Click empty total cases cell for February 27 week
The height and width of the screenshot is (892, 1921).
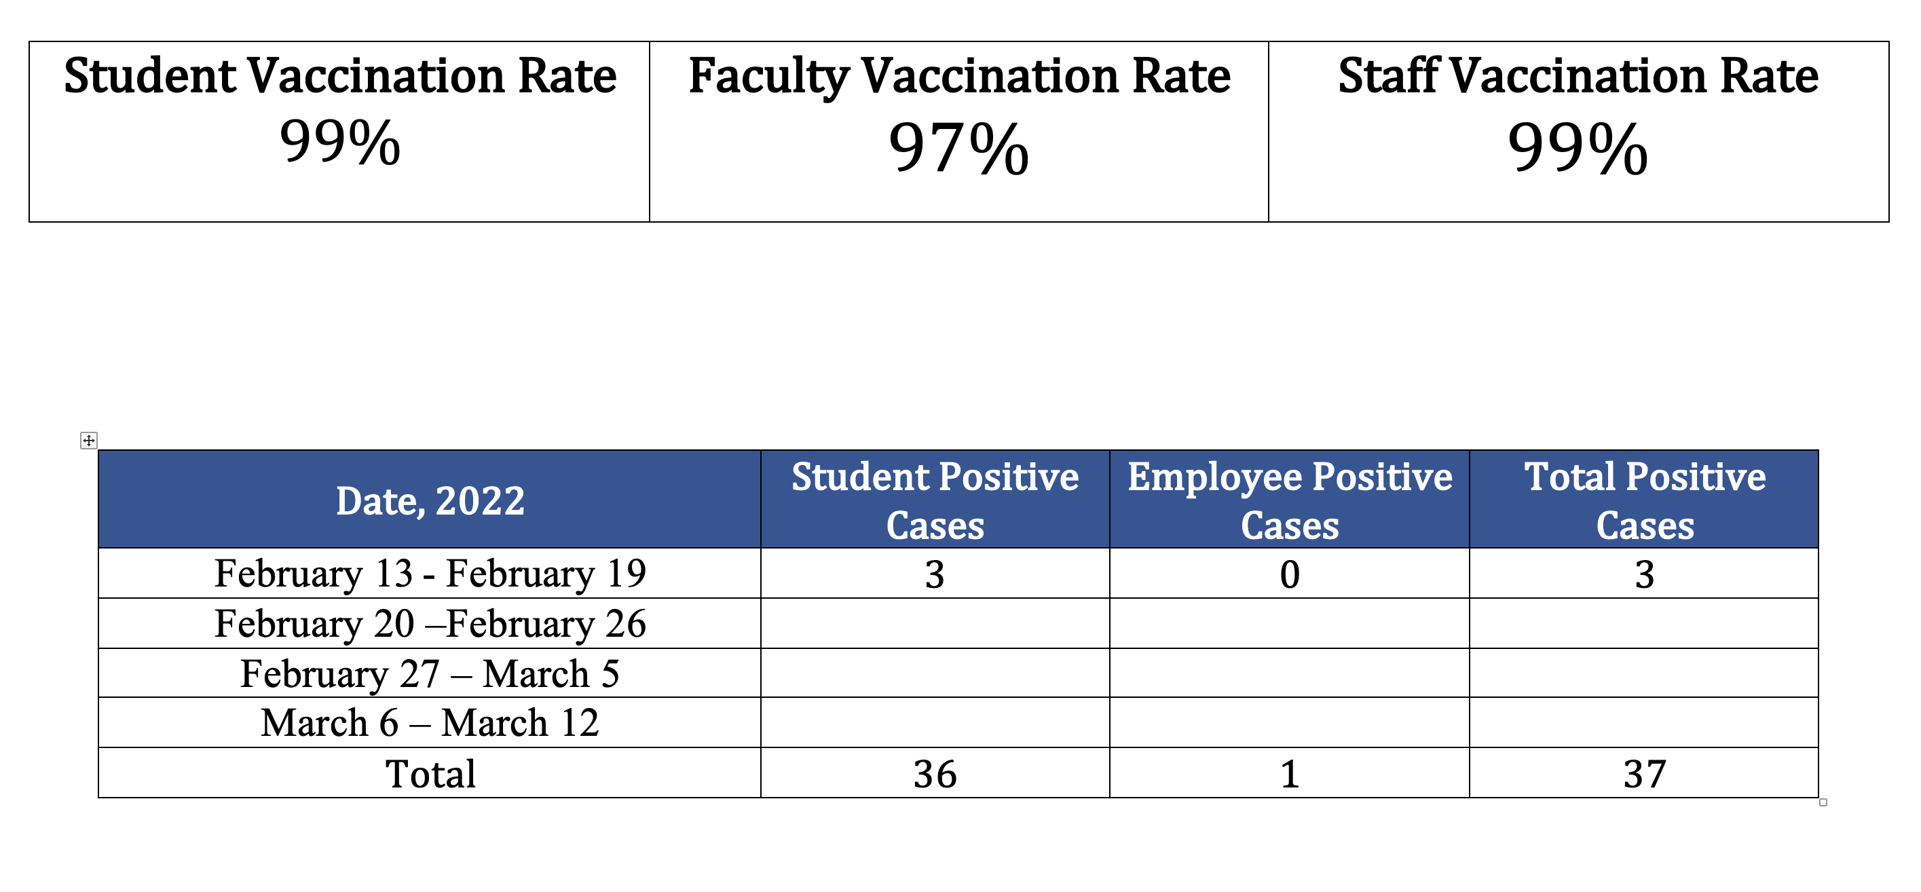1644,673
